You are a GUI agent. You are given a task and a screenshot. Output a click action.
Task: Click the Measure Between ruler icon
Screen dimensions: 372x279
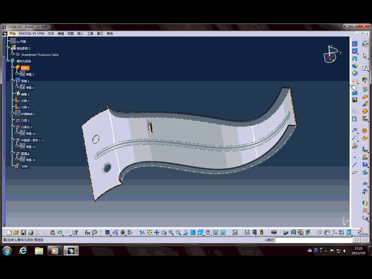(x=247, y=232)
